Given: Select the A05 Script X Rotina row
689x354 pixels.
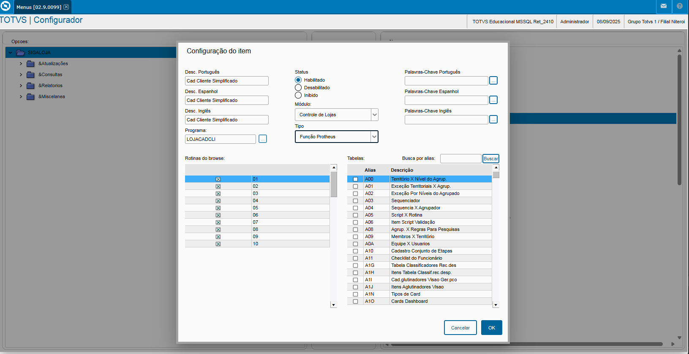Looking at the screenshot, I should coord(419,215).
